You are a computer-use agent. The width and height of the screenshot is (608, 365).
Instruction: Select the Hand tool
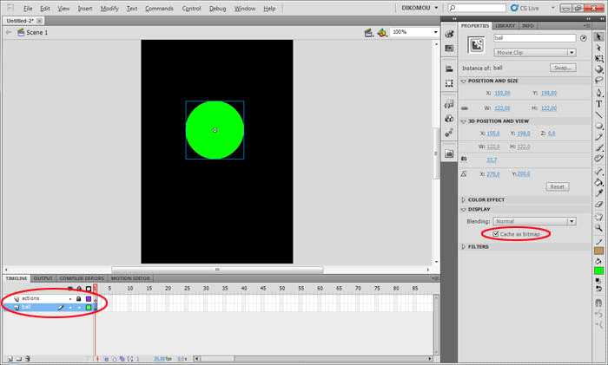598,217
